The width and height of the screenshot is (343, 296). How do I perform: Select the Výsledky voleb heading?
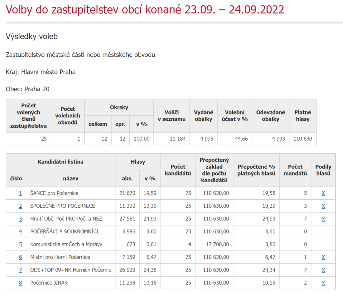coord(32,36)
